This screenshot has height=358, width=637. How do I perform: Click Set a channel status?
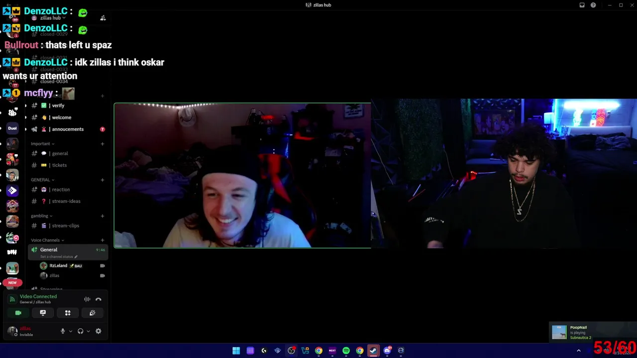tap(59, 257)
